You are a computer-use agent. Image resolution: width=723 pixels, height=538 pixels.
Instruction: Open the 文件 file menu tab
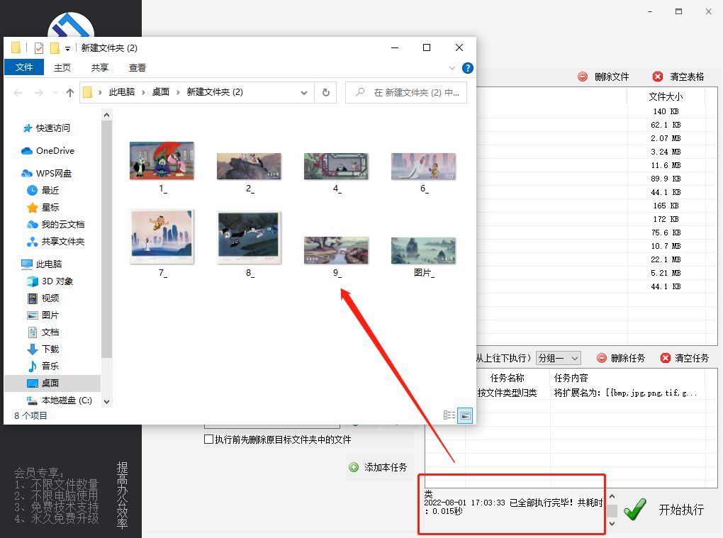pyautogui.click(x=24, y=67)
